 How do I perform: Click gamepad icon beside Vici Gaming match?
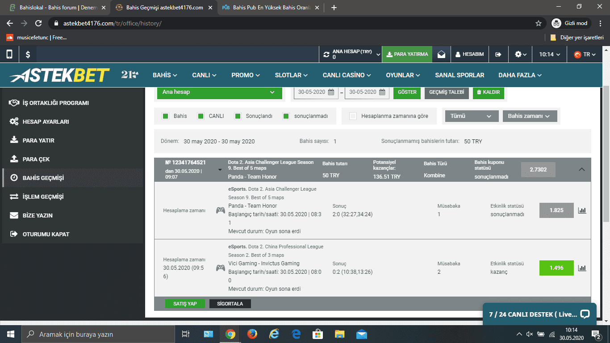pos(221,268)
